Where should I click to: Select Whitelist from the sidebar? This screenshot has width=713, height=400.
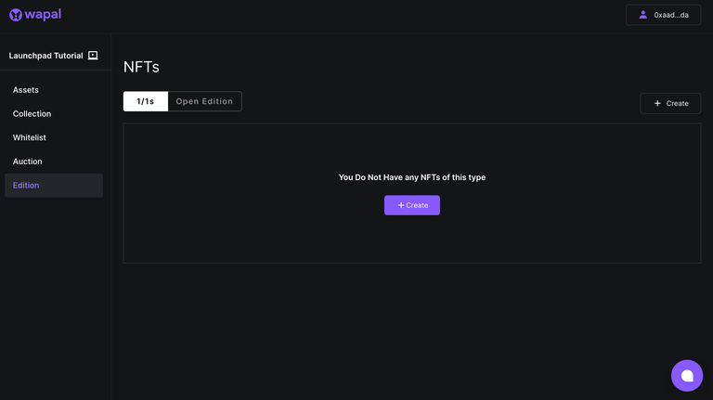(x=29, y=137)
